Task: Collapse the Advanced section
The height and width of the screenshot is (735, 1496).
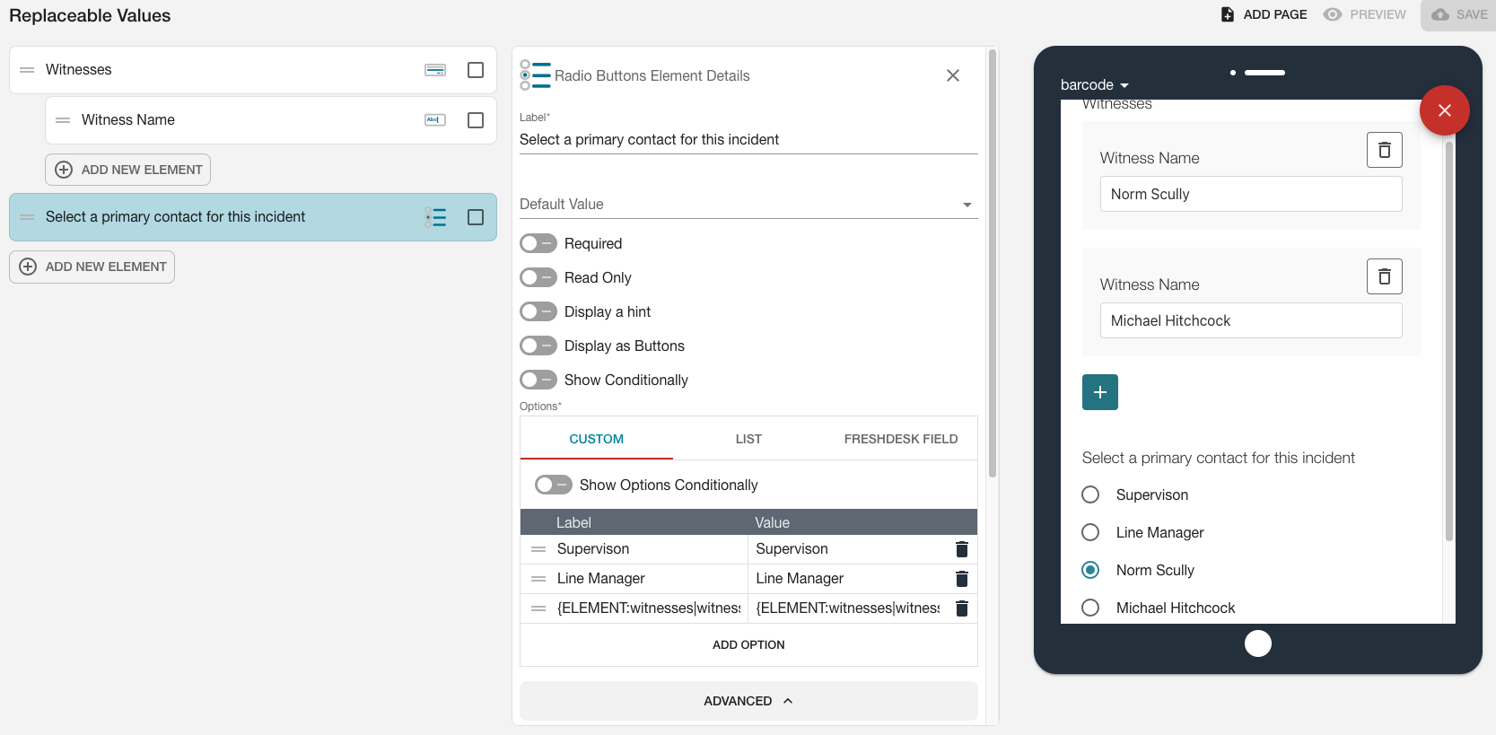Action: (x=748, y=701)
